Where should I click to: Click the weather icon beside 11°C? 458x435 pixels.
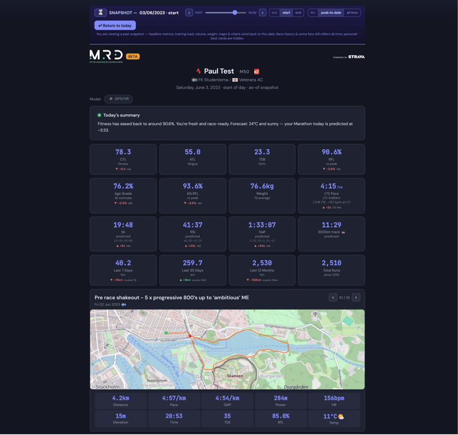click(x=341, y=417)
